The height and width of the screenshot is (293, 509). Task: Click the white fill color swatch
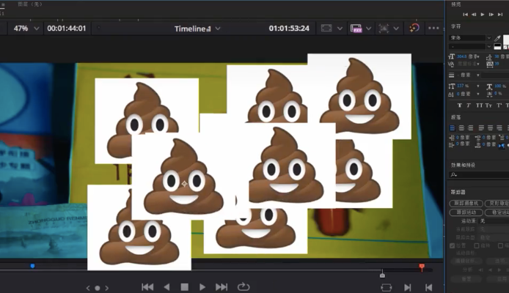[506, 40]
